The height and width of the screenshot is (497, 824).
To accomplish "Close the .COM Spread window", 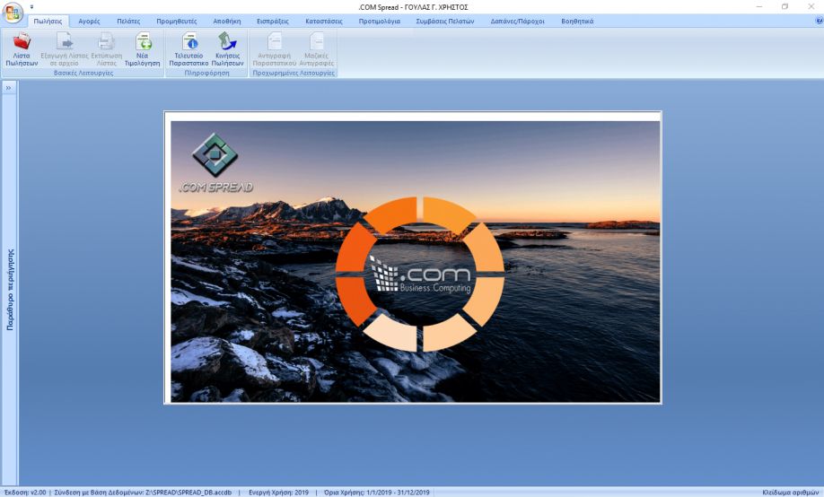I will [x=811, y=7].
